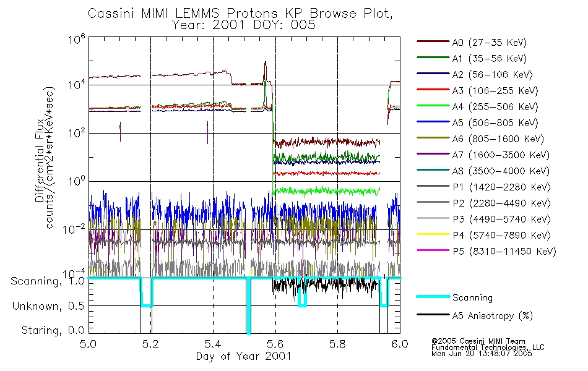Click the P3 (4490-5740 KeV) legend label
The height and width of the screenshot is (371, 588).
tap(501, 220)
